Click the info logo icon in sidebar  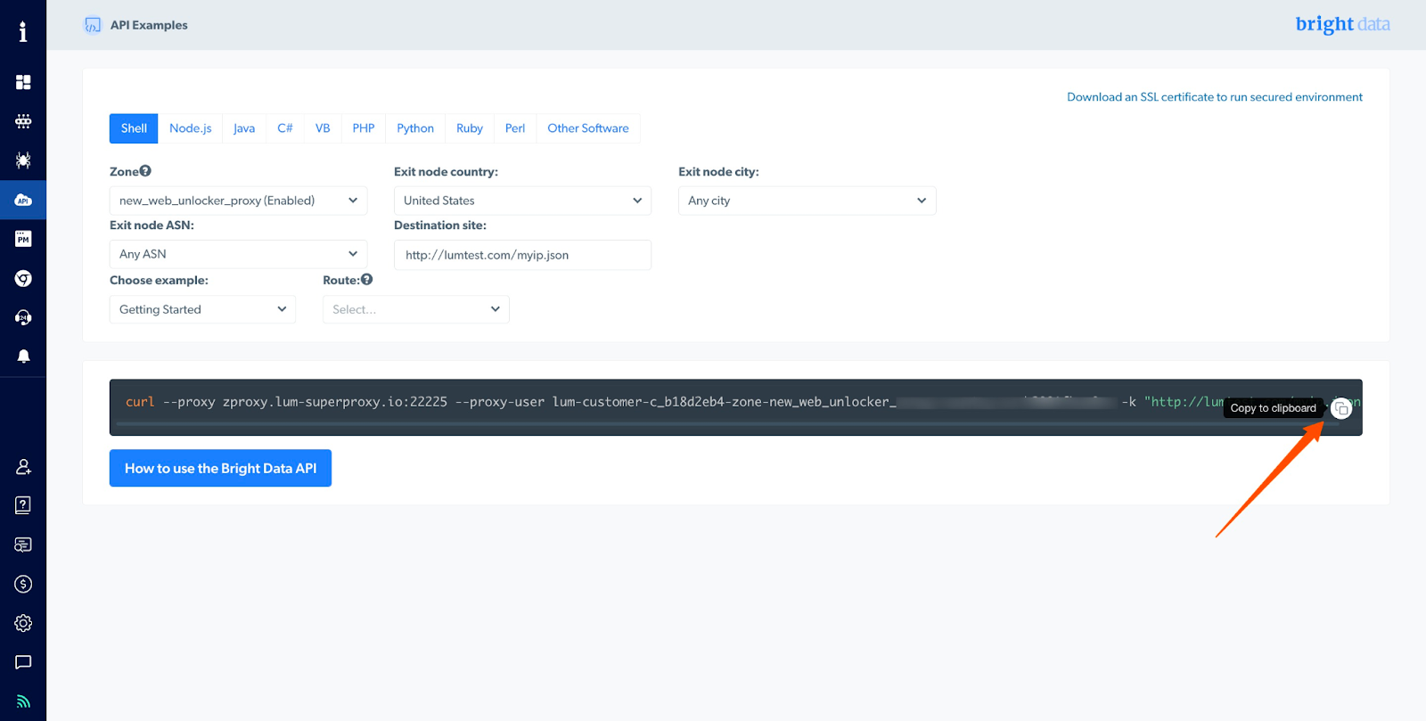23,31
